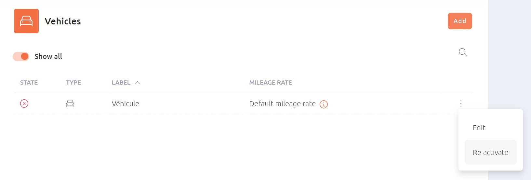Sort by the LABEL column header
The image size is (531, 180).
[x=121, y=83]
